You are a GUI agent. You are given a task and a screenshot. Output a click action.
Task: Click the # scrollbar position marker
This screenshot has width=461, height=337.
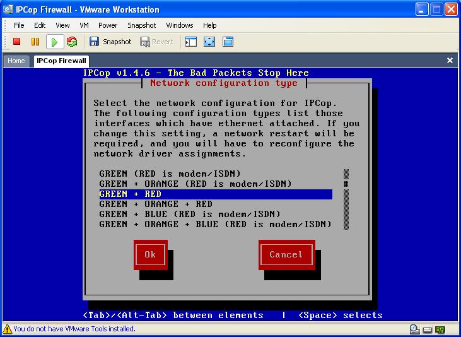346,184
